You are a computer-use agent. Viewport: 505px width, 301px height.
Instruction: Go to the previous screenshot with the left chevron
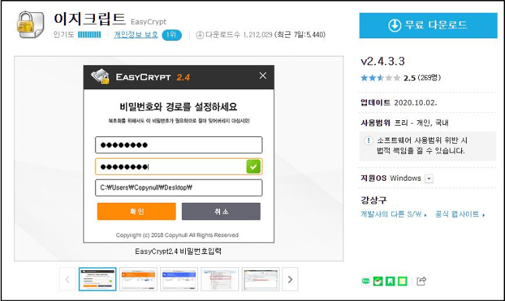click(67, 279)
